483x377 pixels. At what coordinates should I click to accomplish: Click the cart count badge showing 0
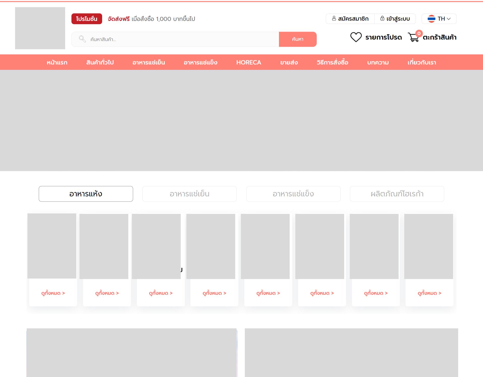pos(419,33)
